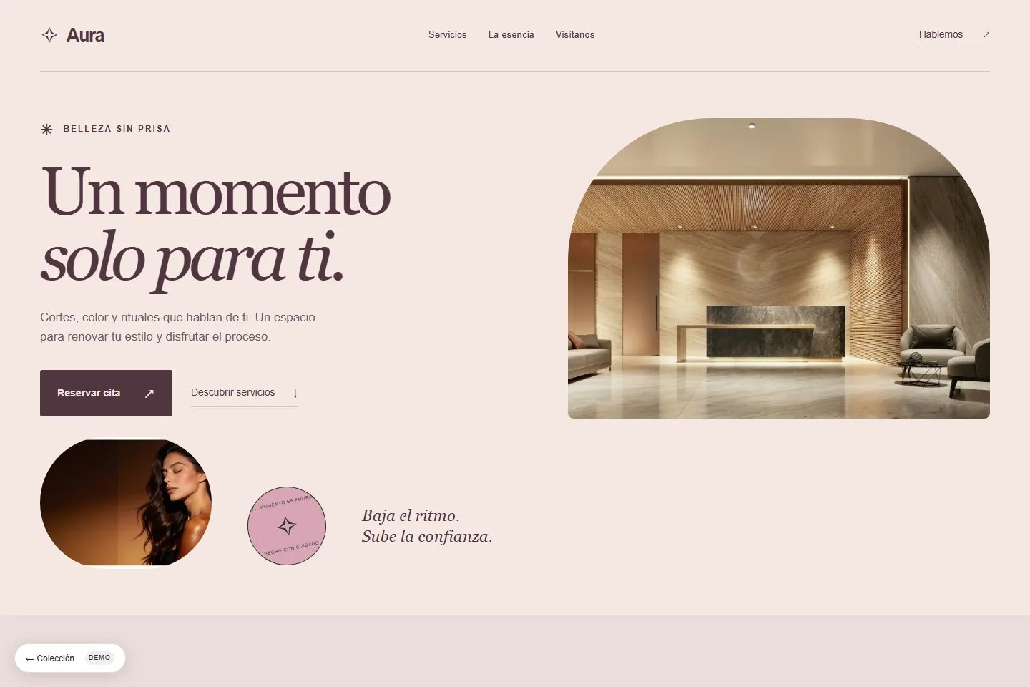Click the pink circular star badge
This screenshot has height=687, width=1030.
tap(287, 526)
